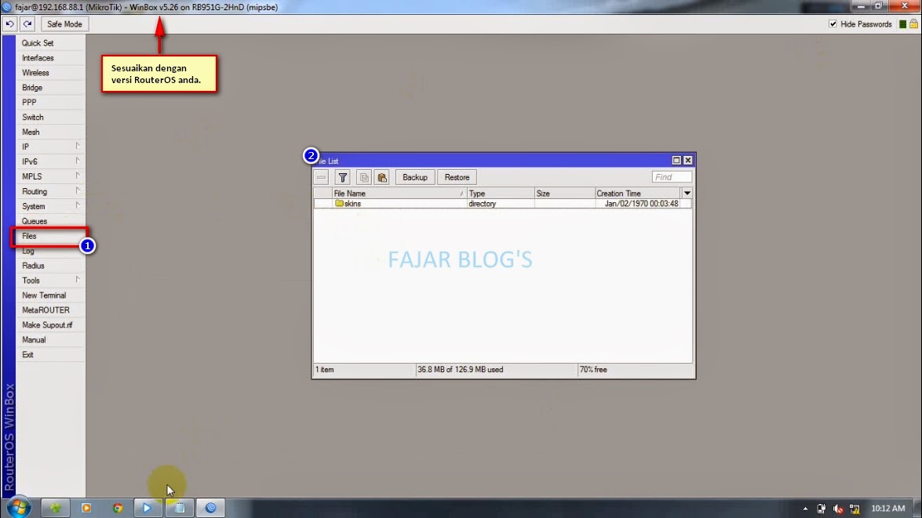Toggle Safe Mode button

tap(64, 24)
